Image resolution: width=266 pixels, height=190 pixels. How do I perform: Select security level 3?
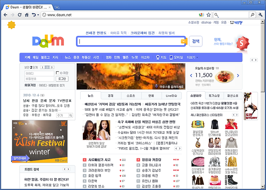coord(52,68)
